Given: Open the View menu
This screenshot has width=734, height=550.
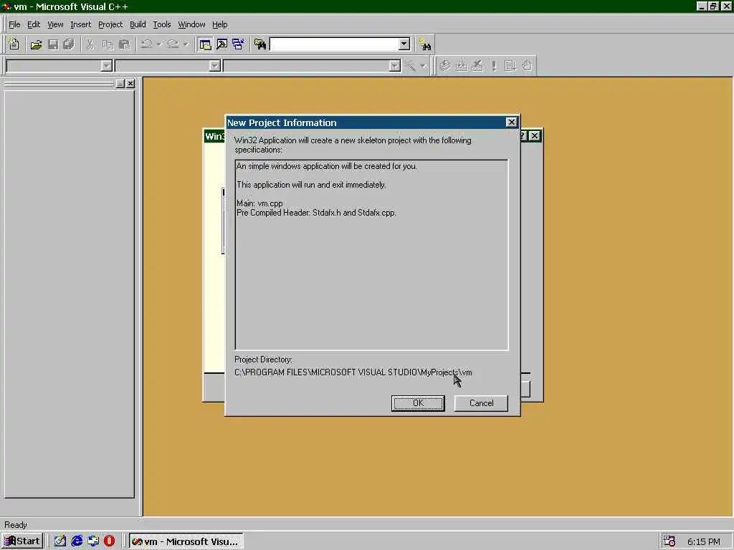Looking at the screenshot, I should pos(55,24).
